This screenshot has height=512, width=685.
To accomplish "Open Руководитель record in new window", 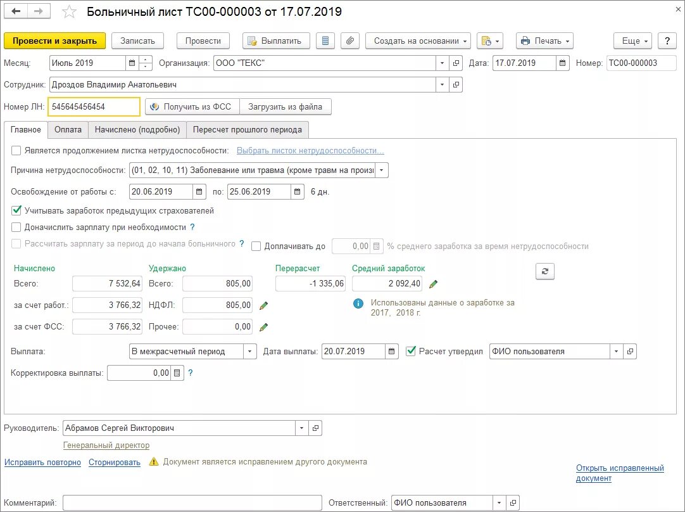I will (x=315, y=428).
